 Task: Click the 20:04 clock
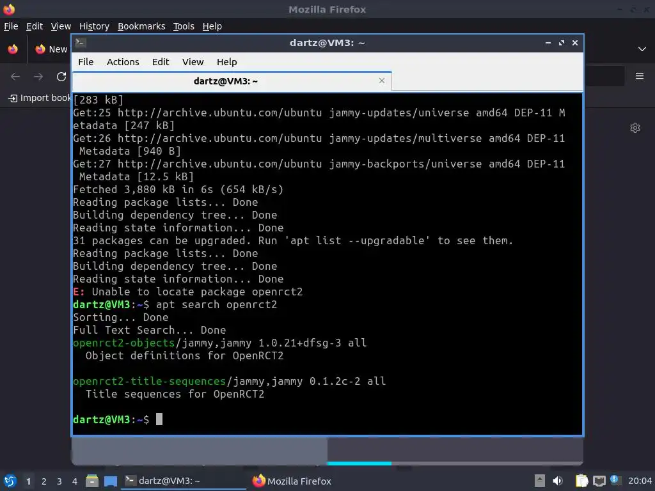[x=640, y=481]
